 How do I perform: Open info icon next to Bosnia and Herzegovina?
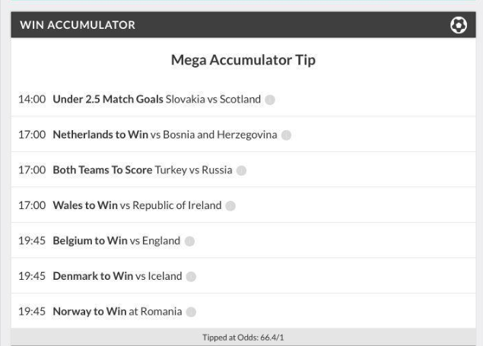coord(286,135)
